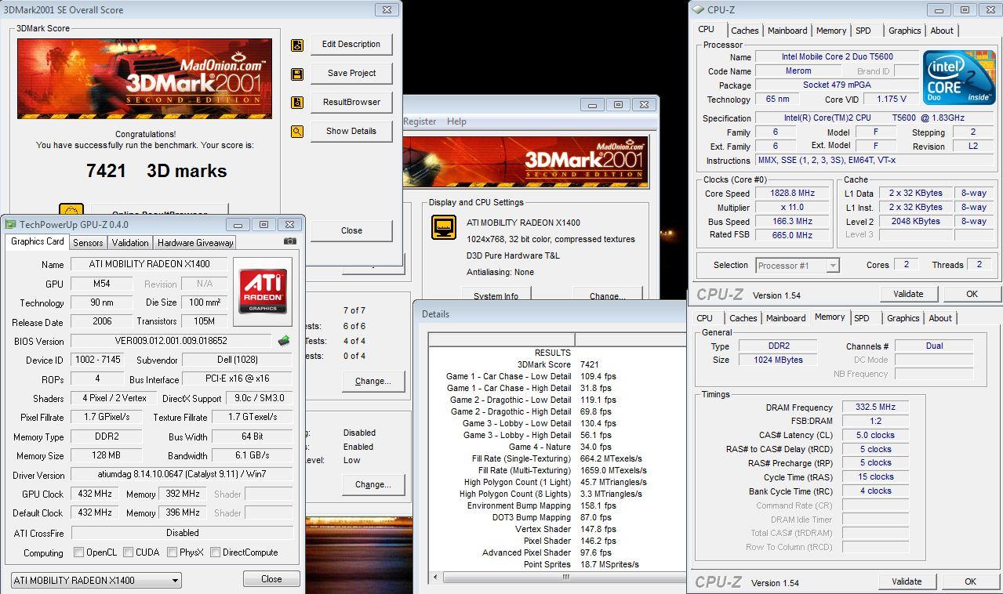Viewport: 1003px width, 594px height.
Task: Click the Change button in Display and CPU Settings
Action: tap(608, 295)
